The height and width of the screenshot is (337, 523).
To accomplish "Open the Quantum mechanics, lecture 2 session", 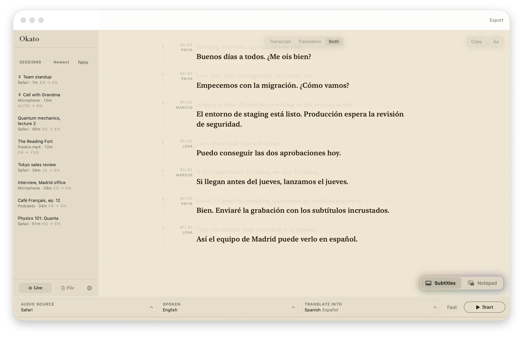I will 56,123.
